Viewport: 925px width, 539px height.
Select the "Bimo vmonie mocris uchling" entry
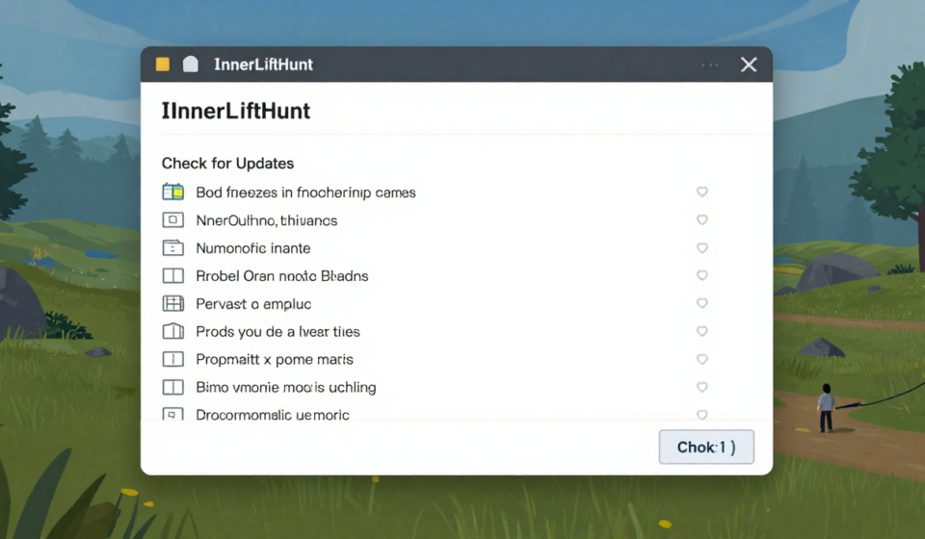point(285,388)
